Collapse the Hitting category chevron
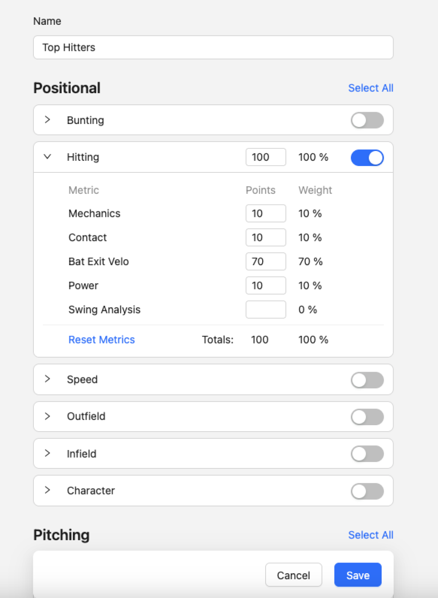Screen dimensions: 438x598 click(47, 157)
